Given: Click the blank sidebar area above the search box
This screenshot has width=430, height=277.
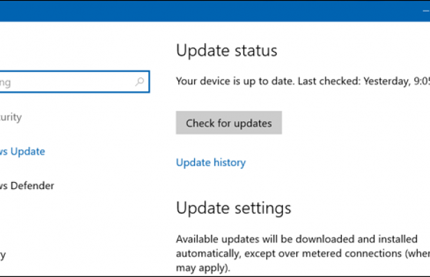Looking at the screenshot, I should click(69, 45).
